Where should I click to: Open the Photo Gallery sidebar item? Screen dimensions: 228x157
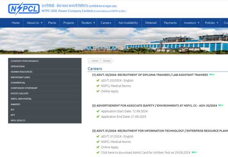tap(19, 93)
